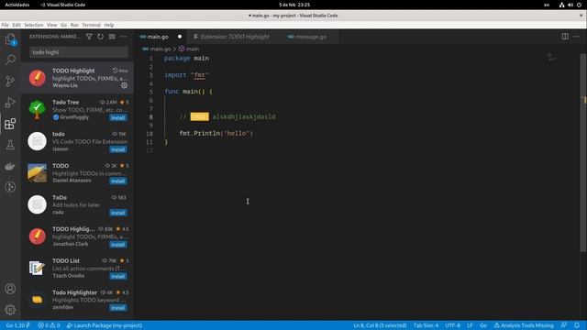Install the Todo Tree extension
Viewport: 587px width, 330px height.
point(118,118)
